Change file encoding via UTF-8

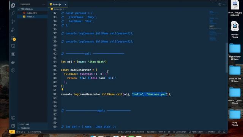(162, 132)
